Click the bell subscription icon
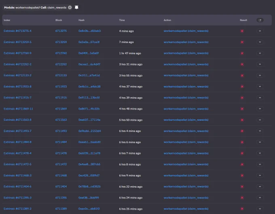This screenshot has height=214, width=275. pos(76,7)
